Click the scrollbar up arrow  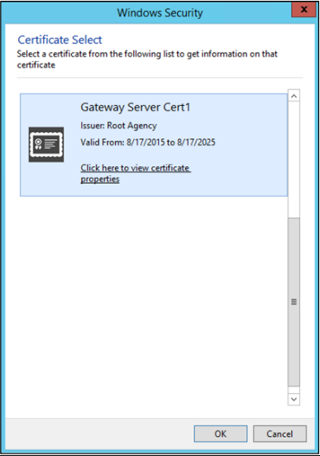[x=294, y=96]
